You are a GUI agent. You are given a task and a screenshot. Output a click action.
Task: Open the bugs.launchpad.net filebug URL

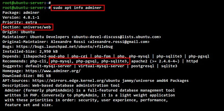point(65,47)
